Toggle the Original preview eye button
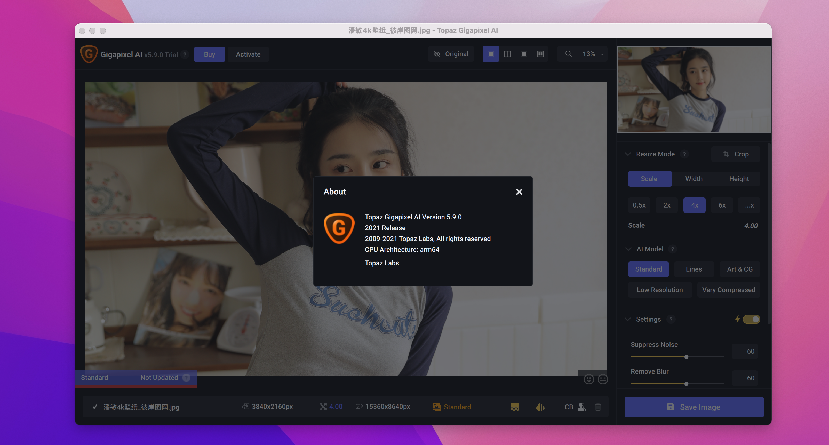Screen dimensions: 829x445 pyautogui.click(x=451, y=54)
